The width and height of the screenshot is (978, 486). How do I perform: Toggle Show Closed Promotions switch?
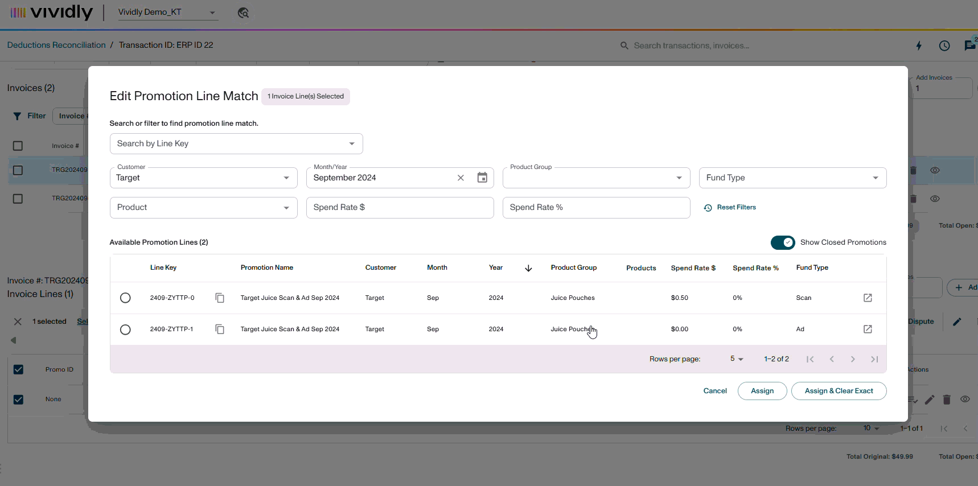point(783,242)
